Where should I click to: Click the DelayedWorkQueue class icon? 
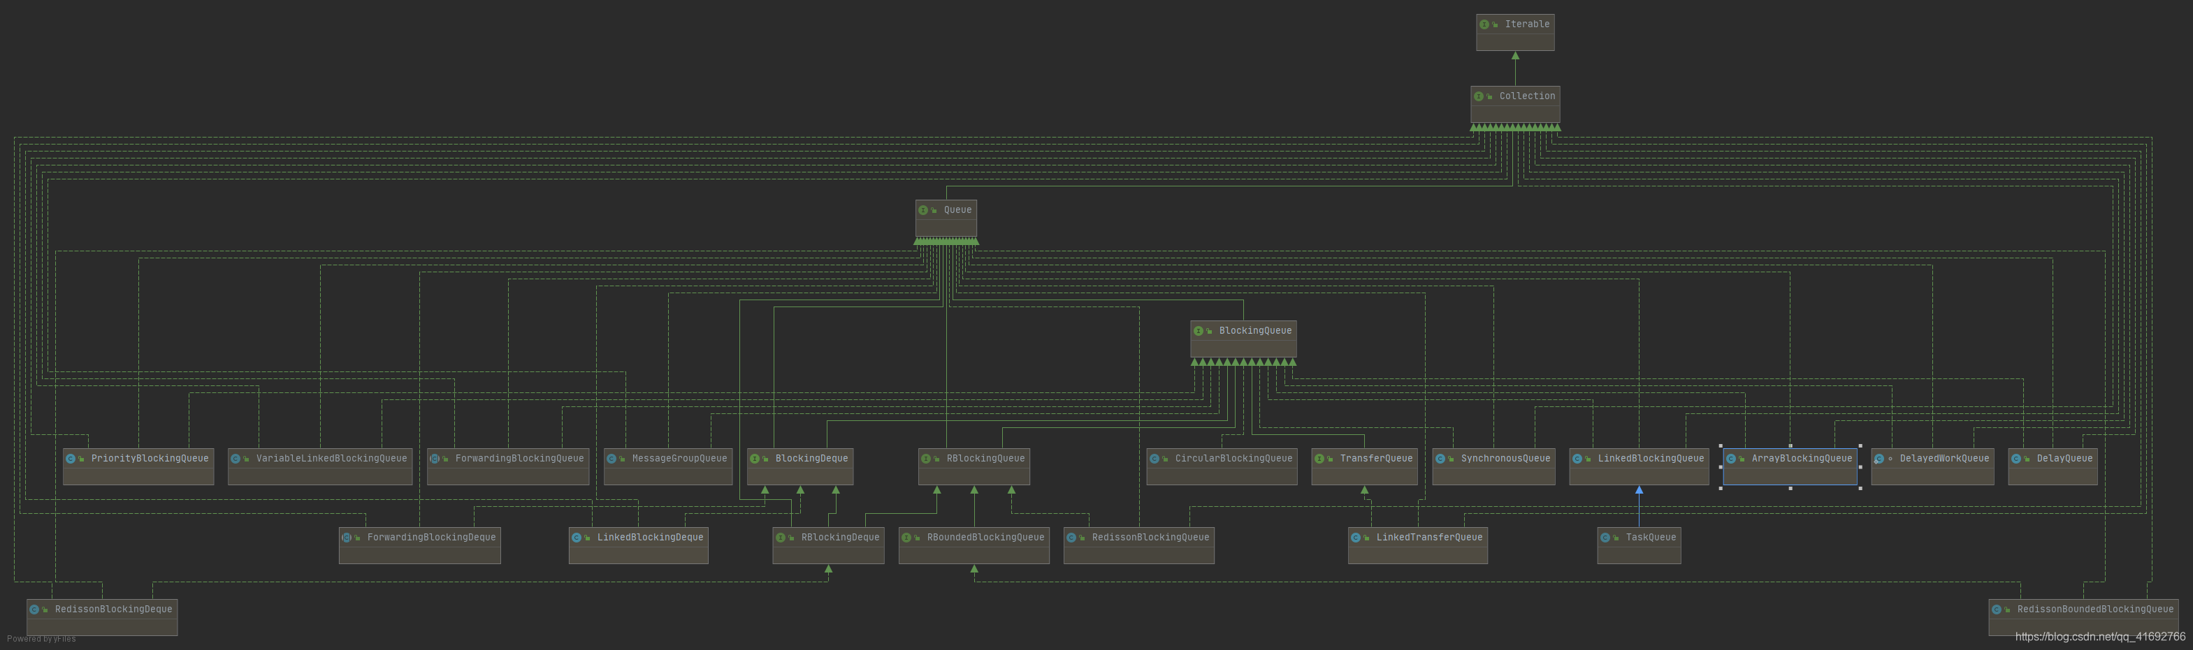(1879, 459)
